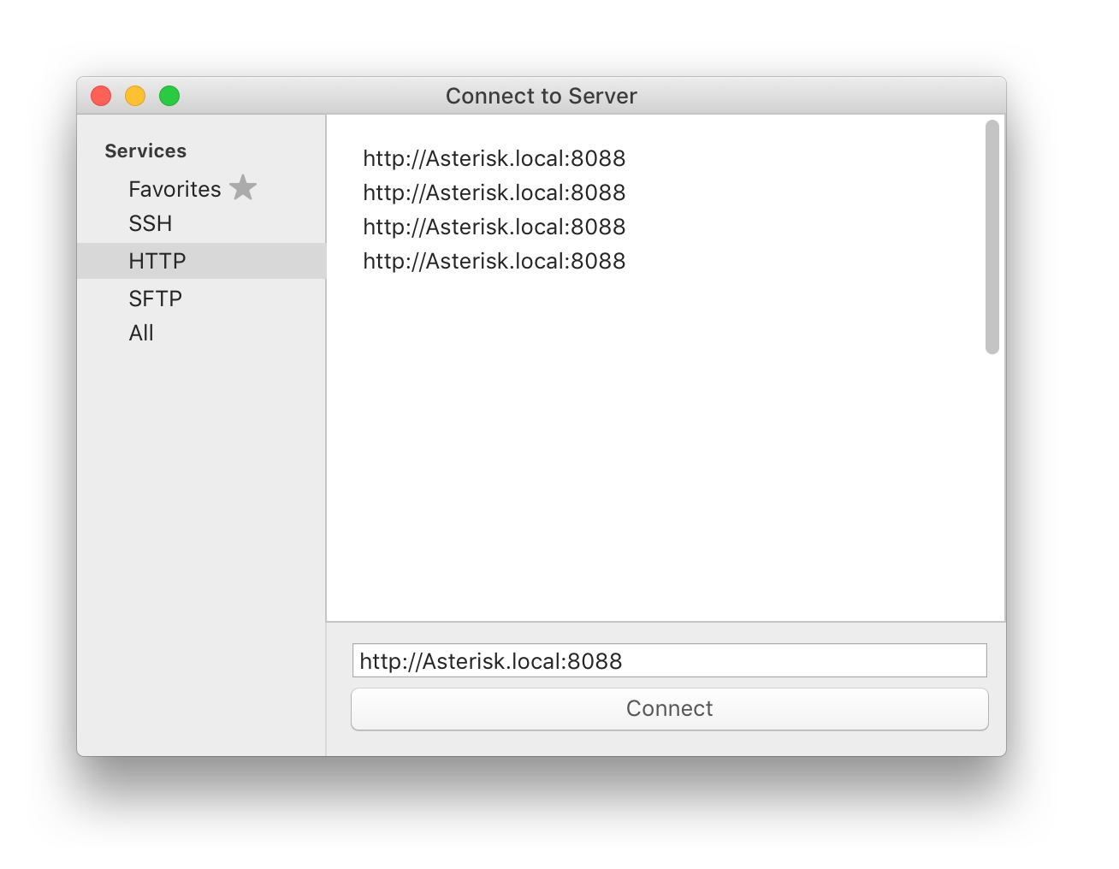Minimize the window using the yellow button

tap(135, 95)
